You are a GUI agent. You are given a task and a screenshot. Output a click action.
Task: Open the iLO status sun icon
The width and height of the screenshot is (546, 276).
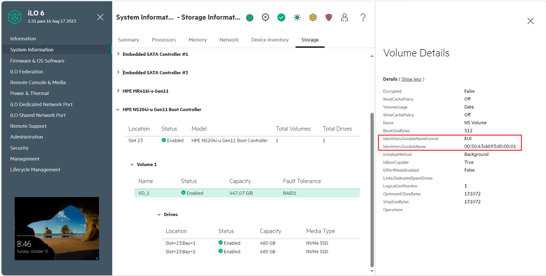[297, 17]
